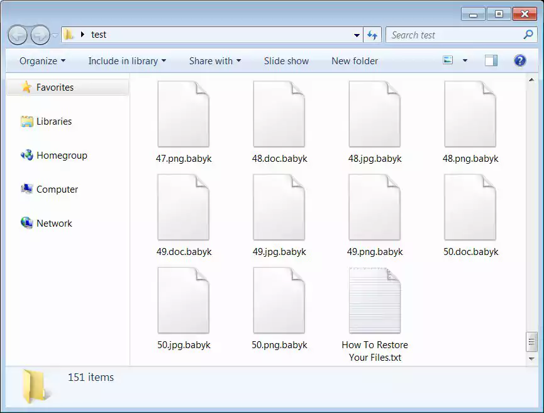
Task: Click the Back navigation arrow button
Action: pyautogui.click(x=18, y=35)
